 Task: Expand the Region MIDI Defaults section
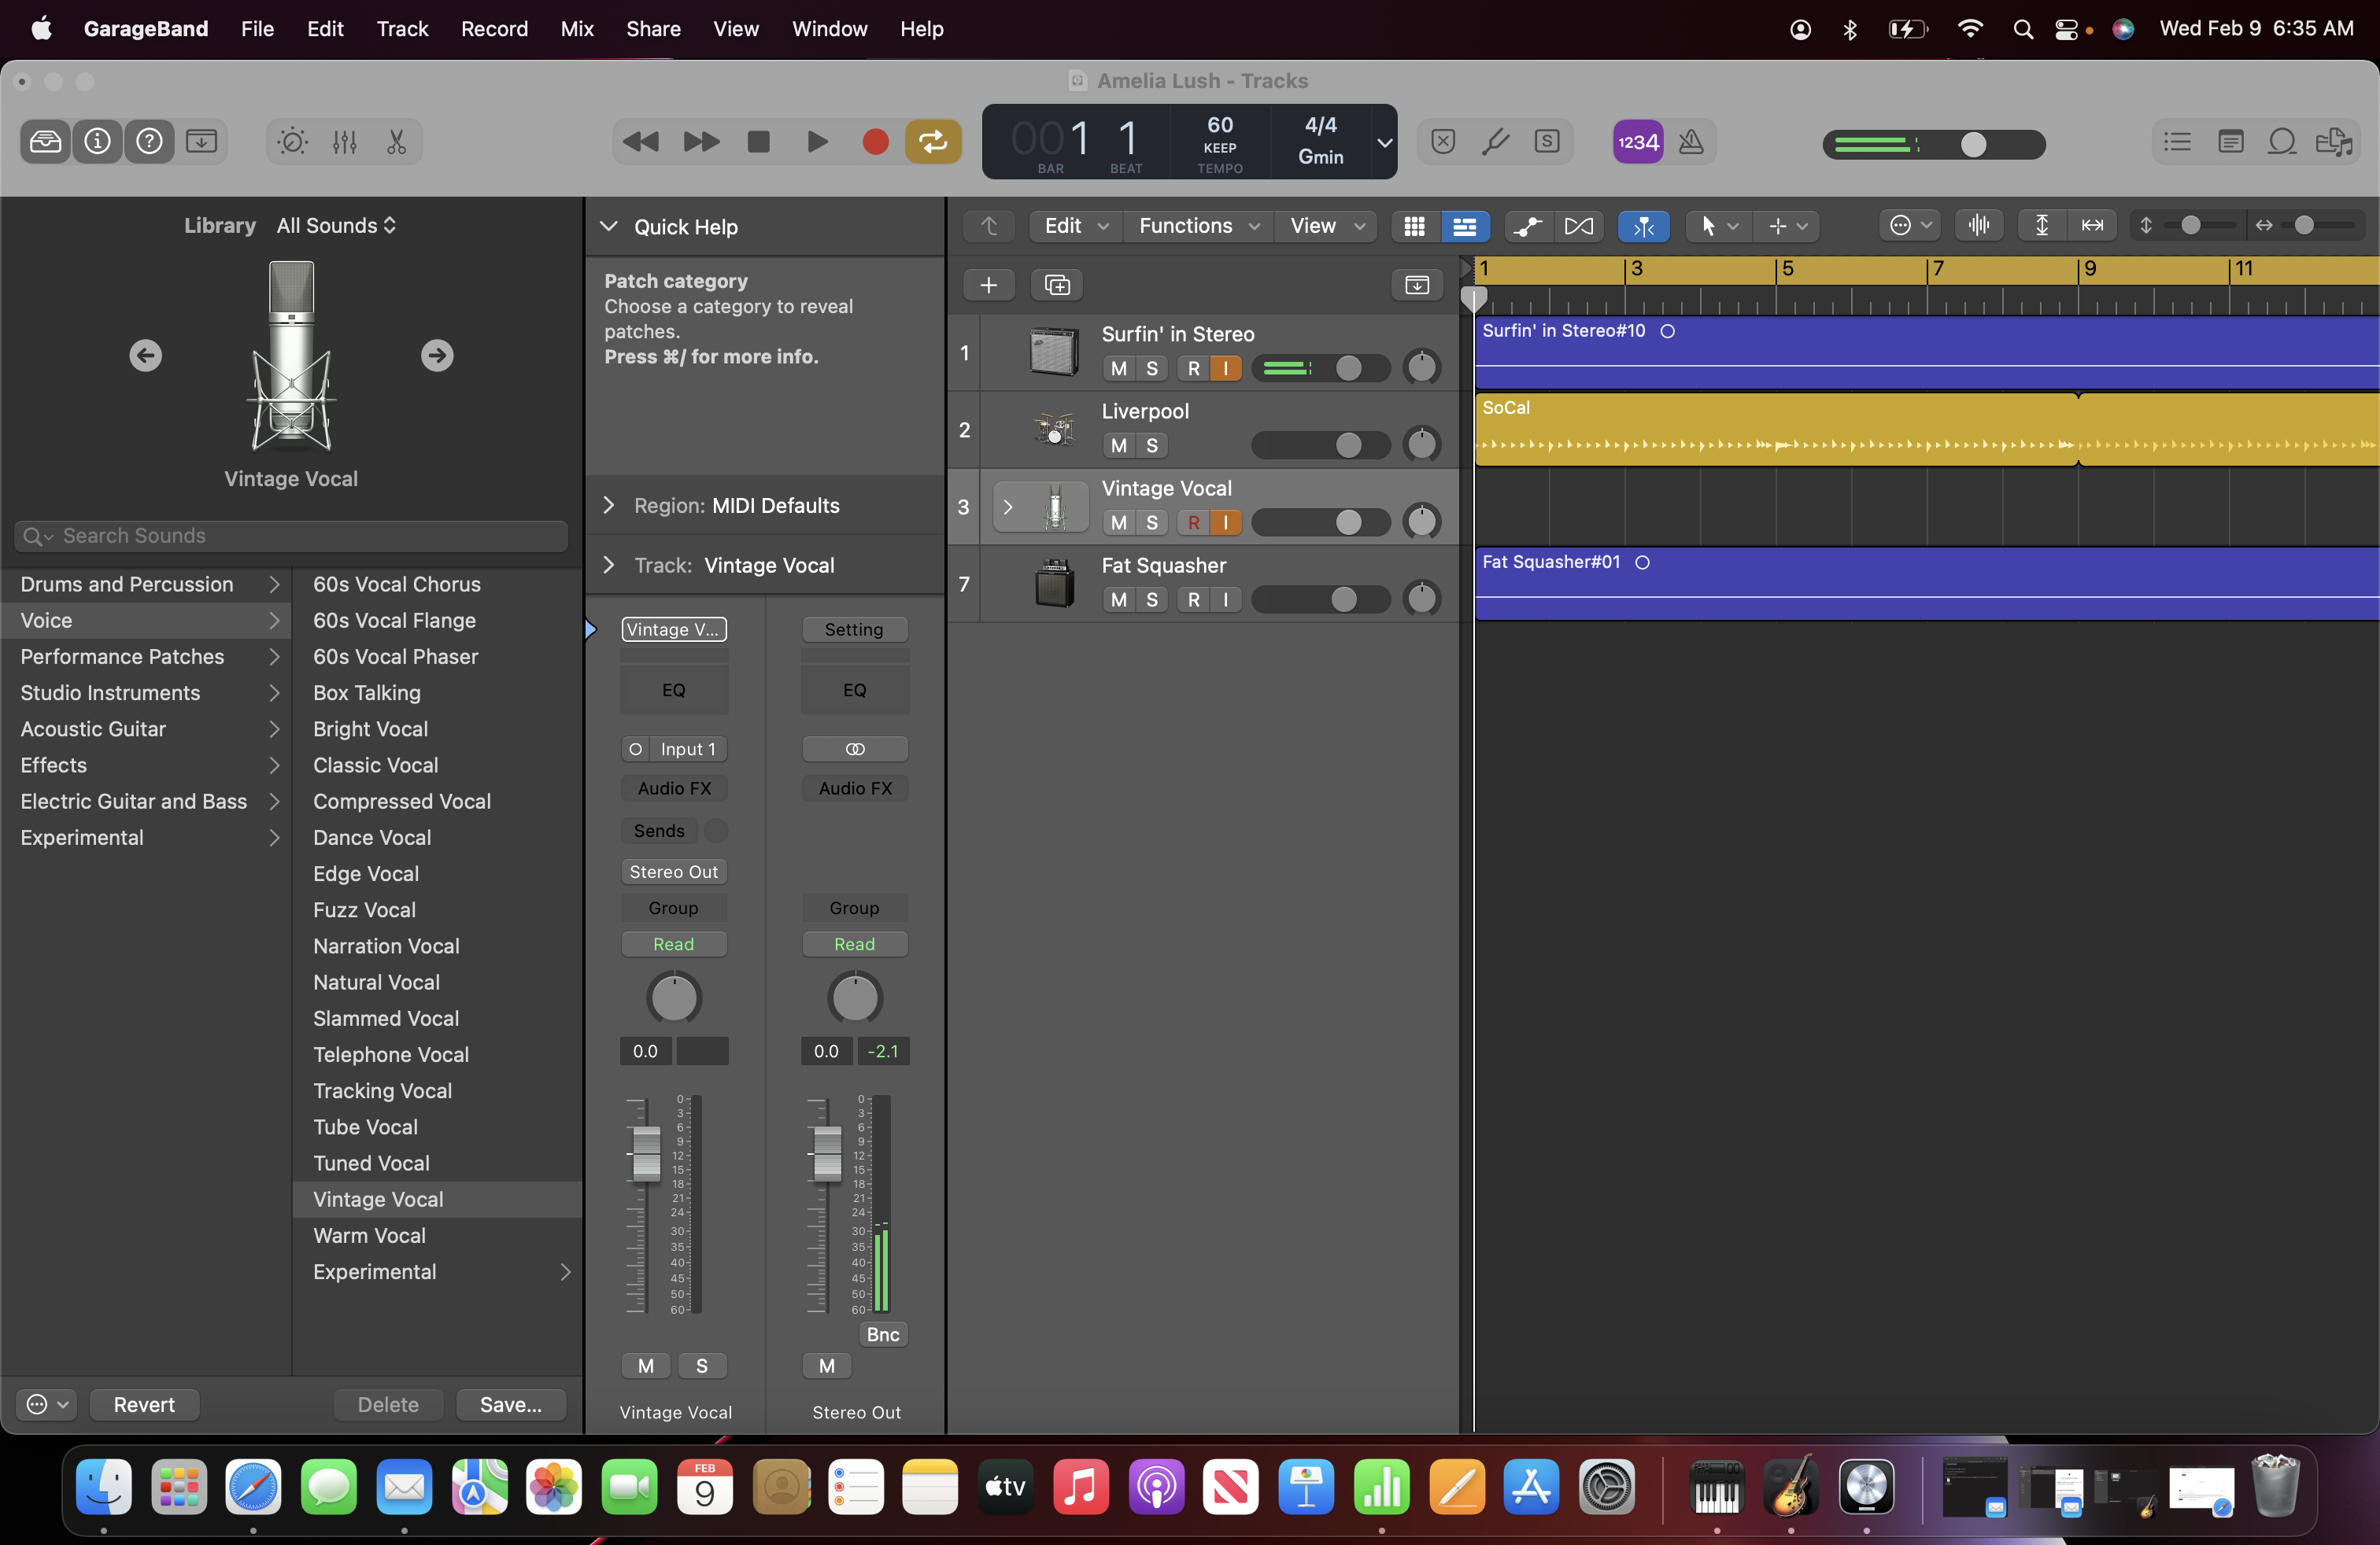pyautogui.click(x=609, y=506)
